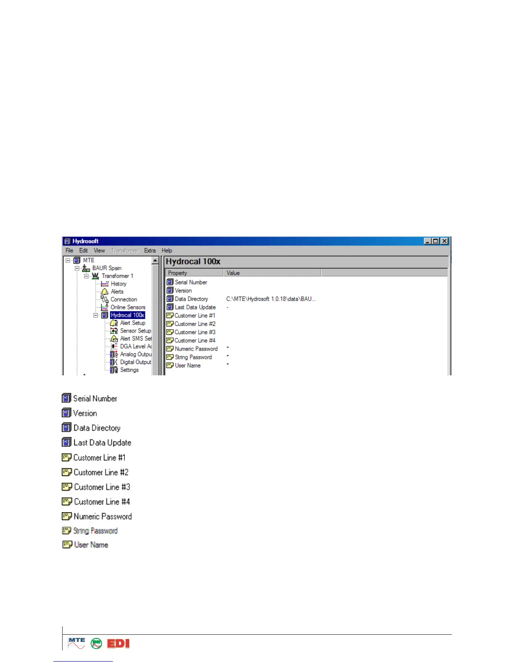Click the Hydrosoft title bar application icon
Viewport: 514px width, 665px height.
tap(68, 241)
